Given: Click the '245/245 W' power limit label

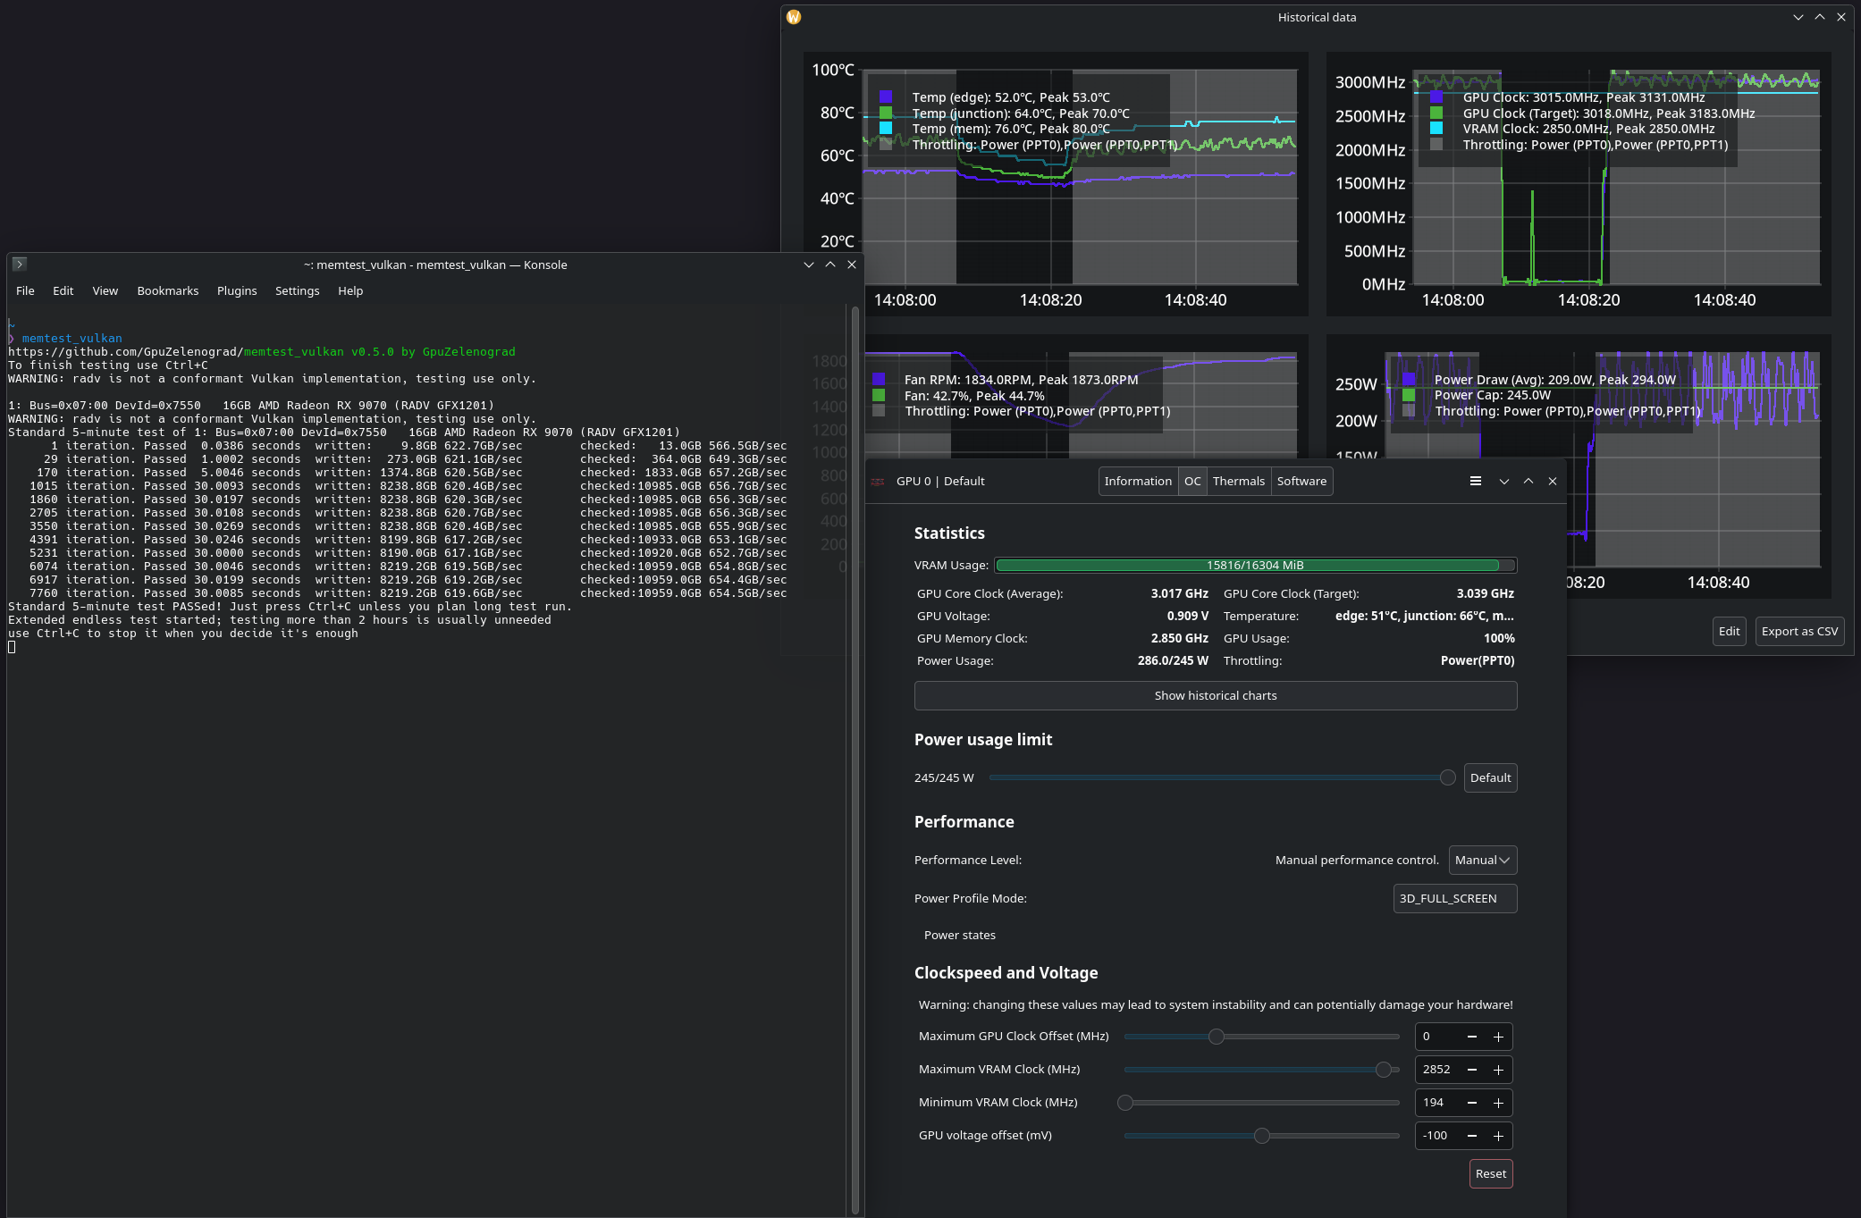Looking at the screenshot, I should tap(944, 778).
